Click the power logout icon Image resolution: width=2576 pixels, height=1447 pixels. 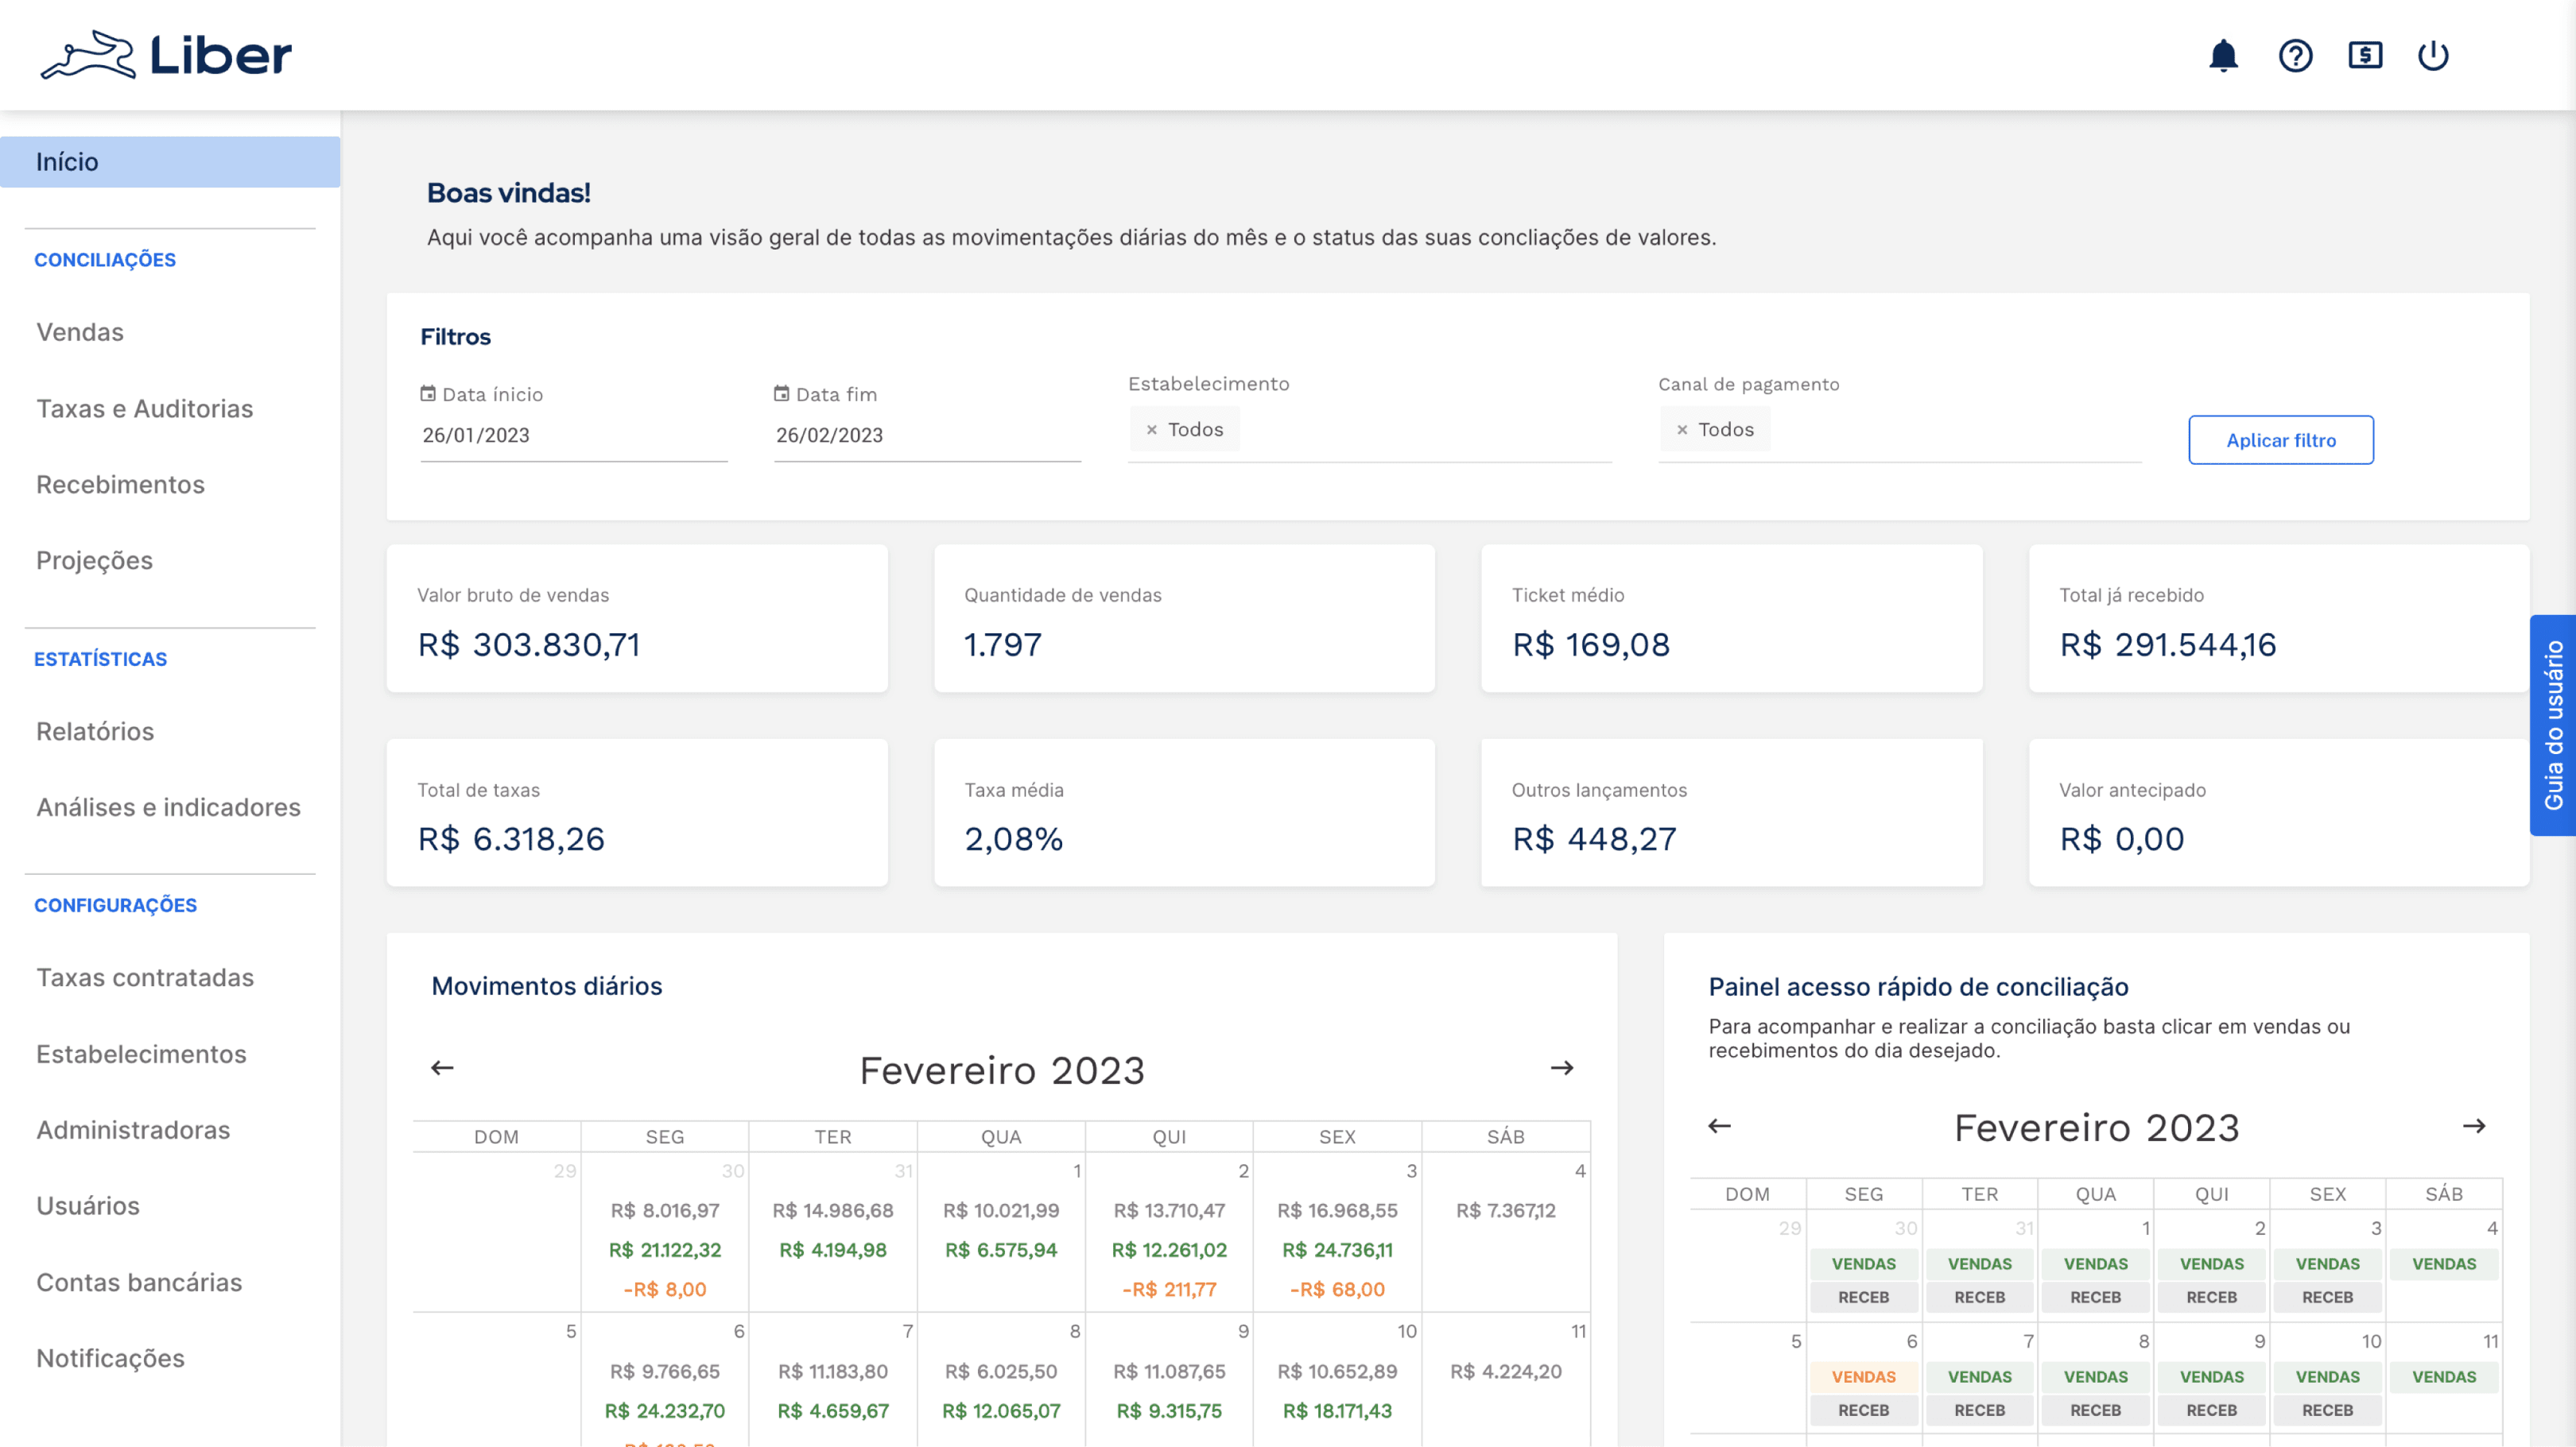pyautogui.click(x=2432, y=56)
